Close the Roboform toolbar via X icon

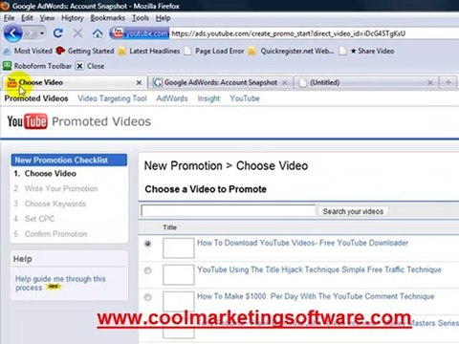(x=79, y=66)
